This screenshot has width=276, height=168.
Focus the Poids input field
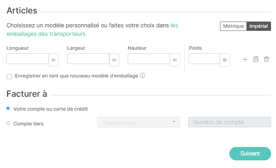[x=204, y=59]
